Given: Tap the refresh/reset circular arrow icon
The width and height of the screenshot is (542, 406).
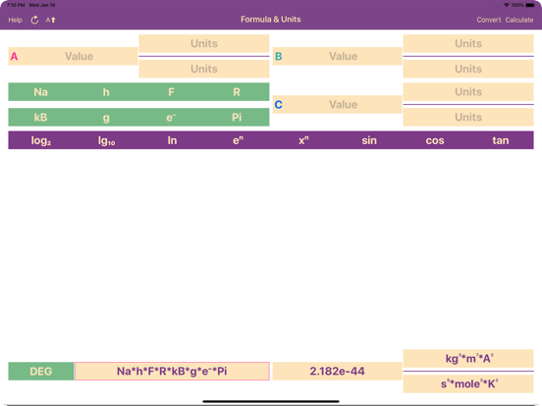Looking at the screenshot, I should pyautogui.click(x=34, y=20).
